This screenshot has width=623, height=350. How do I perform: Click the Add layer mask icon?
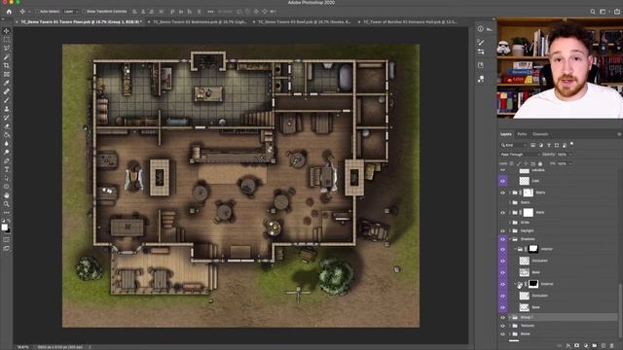click(577, 346)
